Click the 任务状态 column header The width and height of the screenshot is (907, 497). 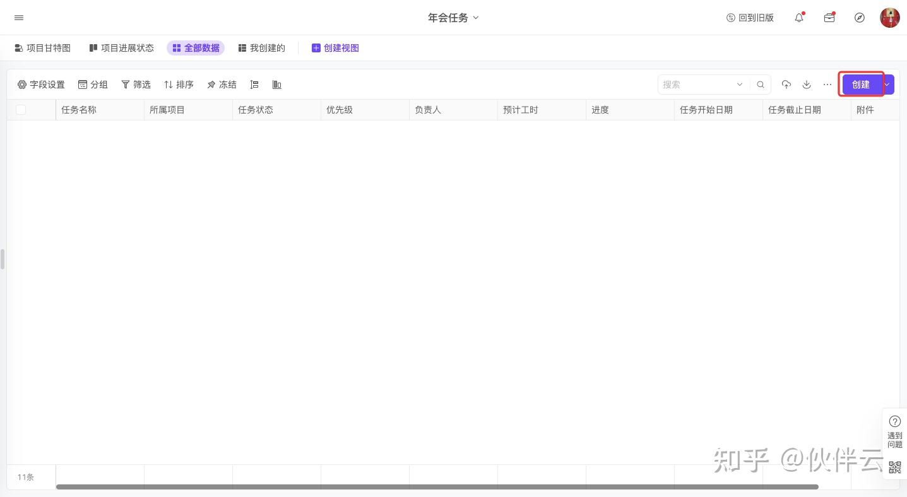click(276, 110)
